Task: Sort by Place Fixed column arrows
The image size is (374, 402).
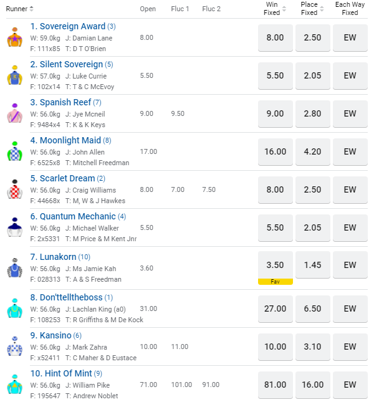Action: pos(322,9)
